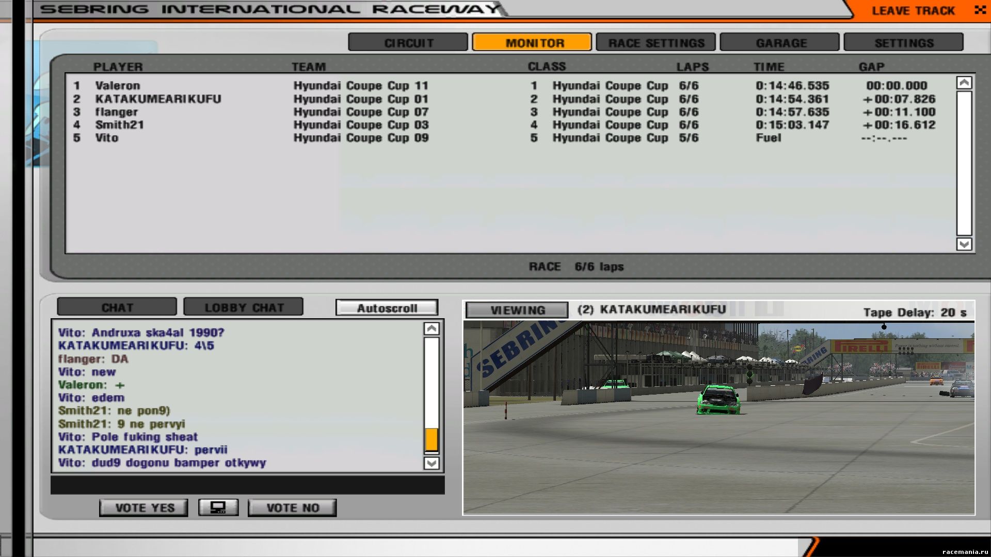Screen dimensions: 991x557
Task: Click chat message 'Vito: Andruxa ska4al 1990?'
Action: pos(141,333)
